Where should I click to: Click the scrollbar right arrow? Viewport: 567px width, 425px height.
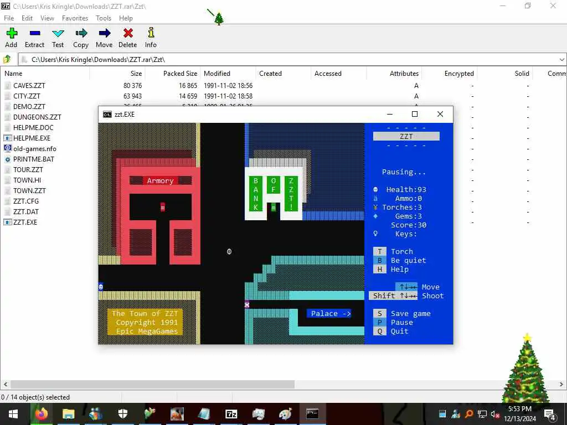tap(561, 384)
